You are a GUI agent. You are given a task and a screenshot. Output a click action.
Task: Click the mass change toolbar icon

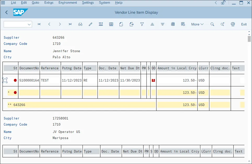click(101, 24)
